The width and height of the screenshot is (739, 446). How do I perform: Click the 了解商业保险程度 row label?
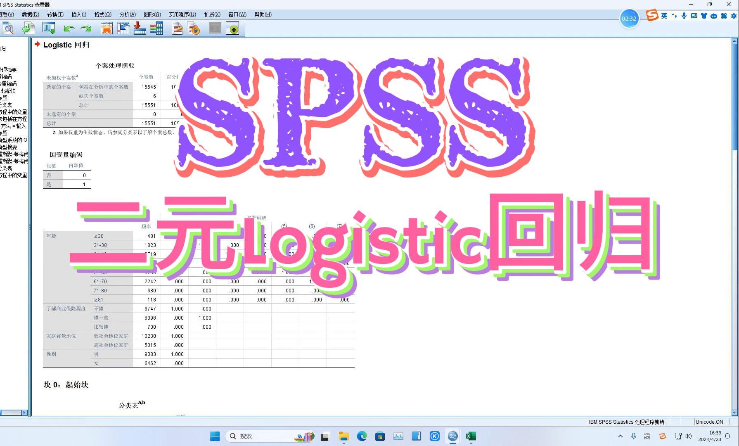[66, 308]
